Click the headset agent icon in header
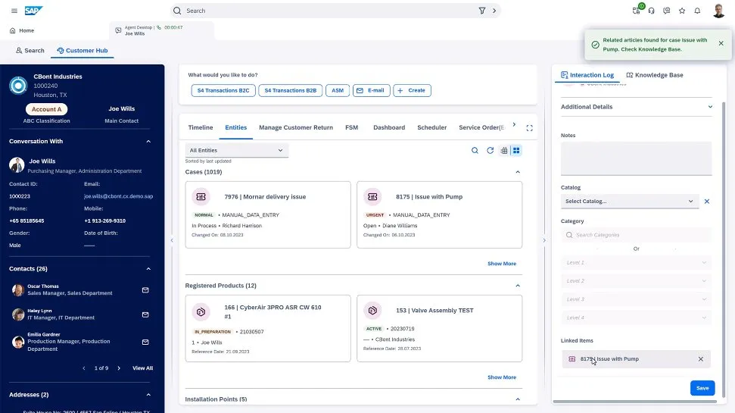Image resolution: width=735 pixels, height=413 pixels. point(652,11)
